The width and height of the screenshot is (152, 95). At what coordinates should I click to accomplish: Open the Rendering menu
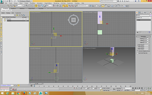(x=56, y=3)
